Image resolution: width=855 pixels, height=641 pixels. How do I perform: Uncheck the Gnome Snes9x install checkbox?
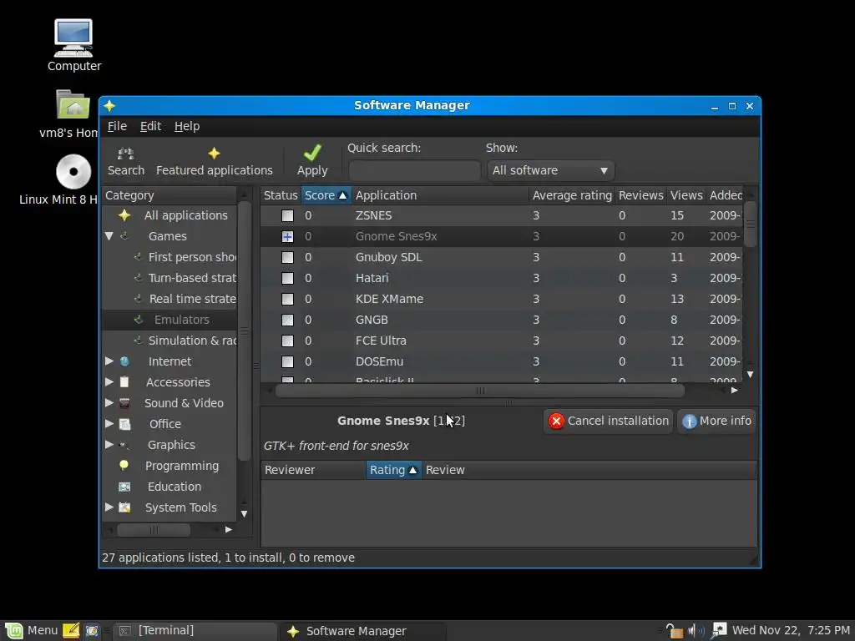[287, 236]
